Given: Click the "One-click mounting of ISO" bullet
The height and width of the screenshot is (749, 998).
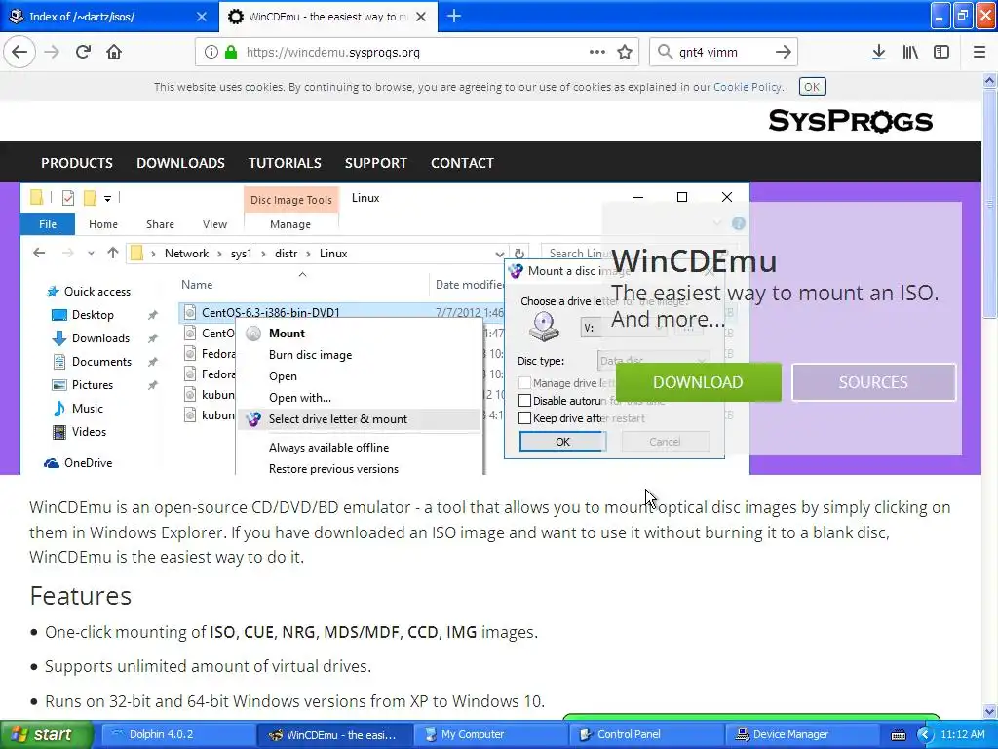Looking at the screenshot, I should point(290,632).
